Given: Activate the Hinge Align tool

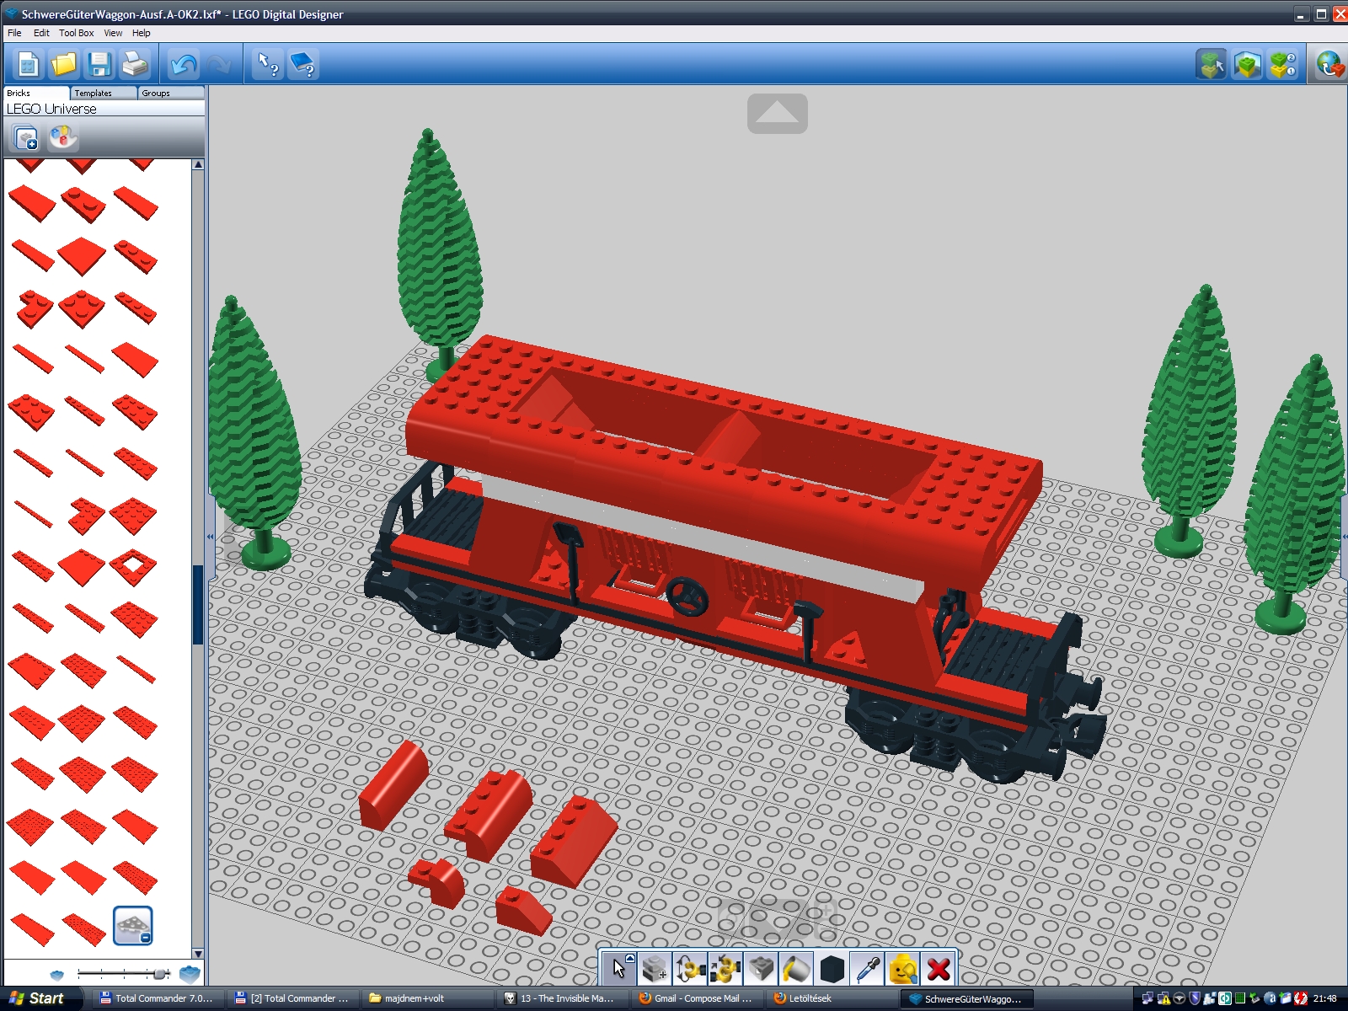Looking at the screenshot, I should (x=725, y=969).
